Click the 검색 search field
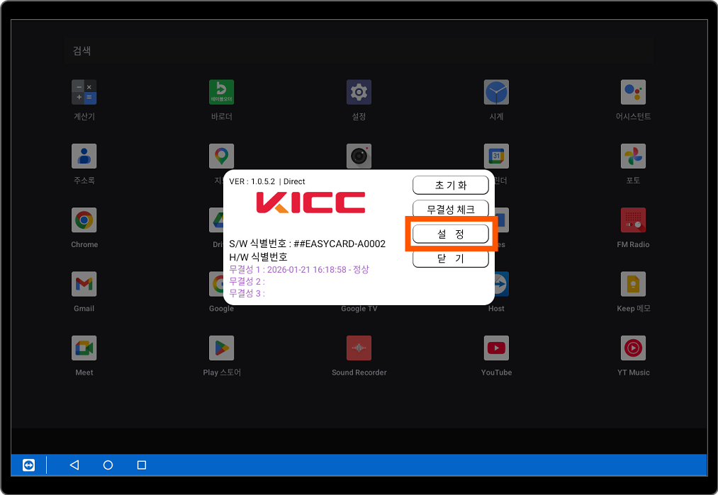 [x=359, y=51]
